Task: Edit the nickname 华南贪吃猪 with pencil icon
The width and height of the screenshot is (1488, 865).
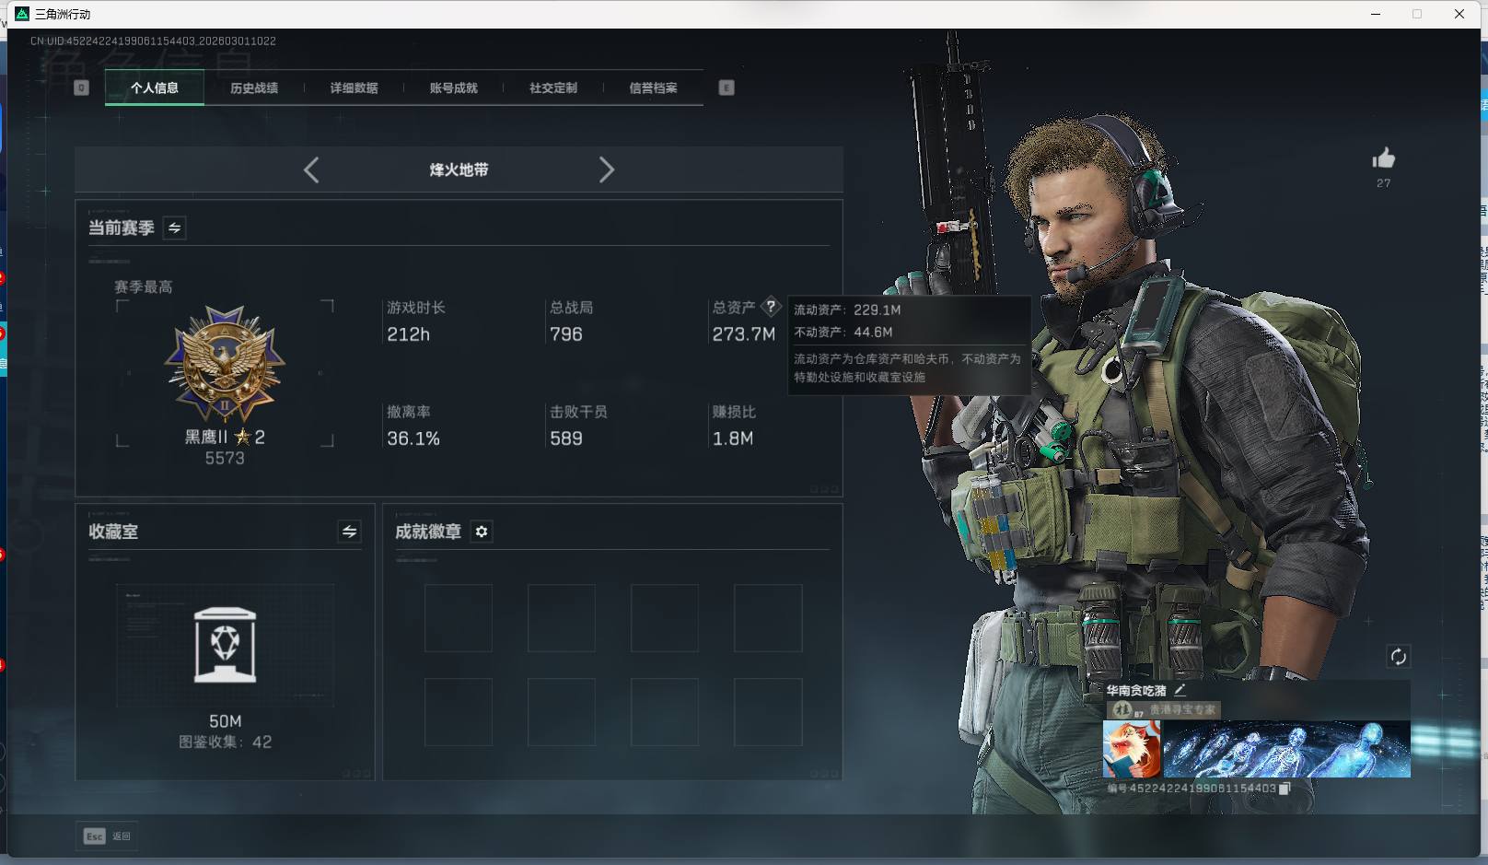Action: pyautogui.click(x=1180, y=689)
